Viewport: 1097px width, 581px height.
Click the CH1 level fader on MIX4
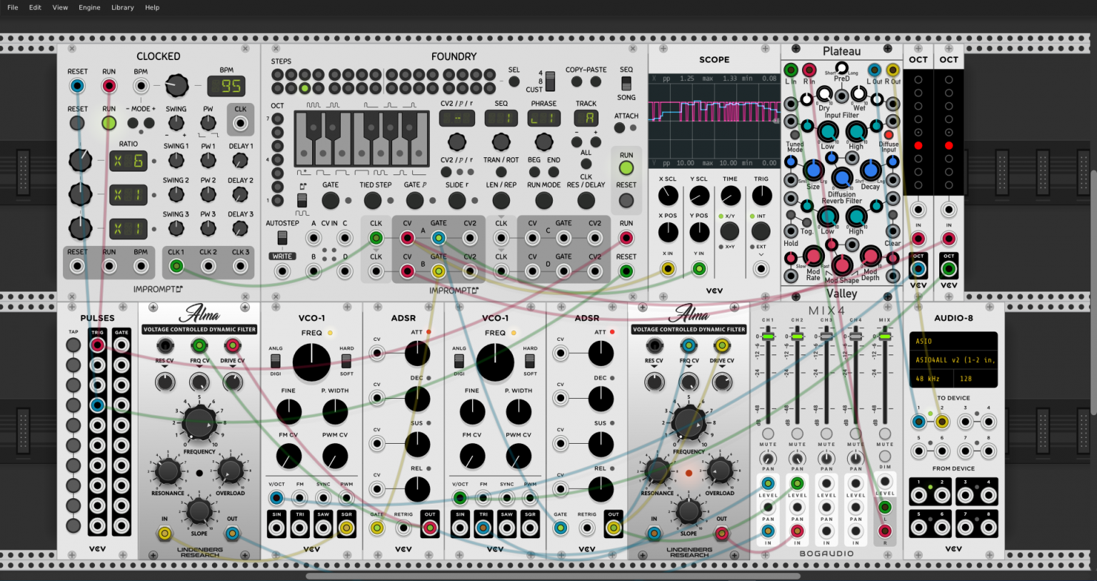[768, 336]
